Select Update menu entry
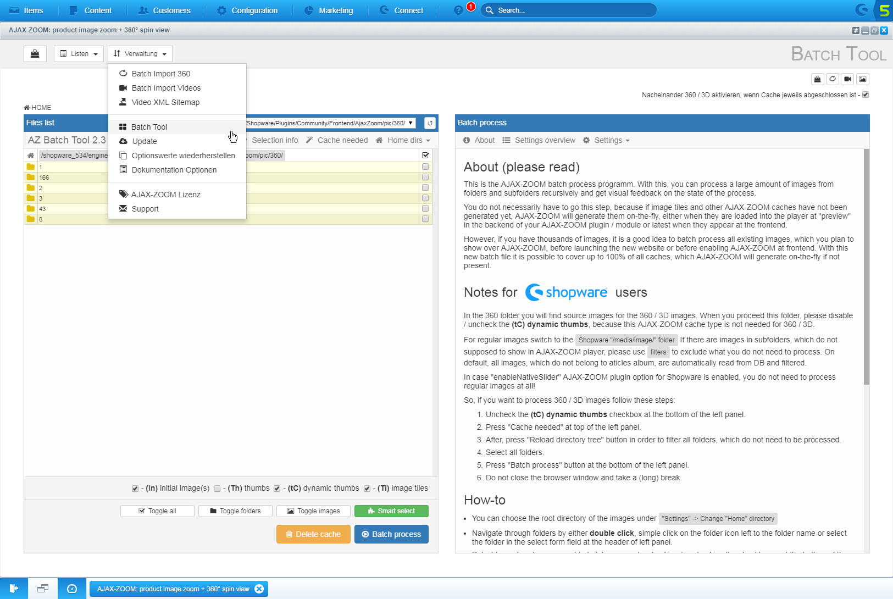893x599 pixels. tap(177, 141)
